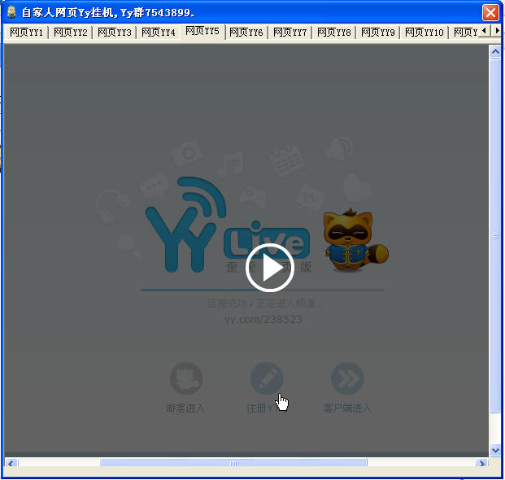
Task: Click the vertical scrollbar up arrow
Action: point(495,51)
